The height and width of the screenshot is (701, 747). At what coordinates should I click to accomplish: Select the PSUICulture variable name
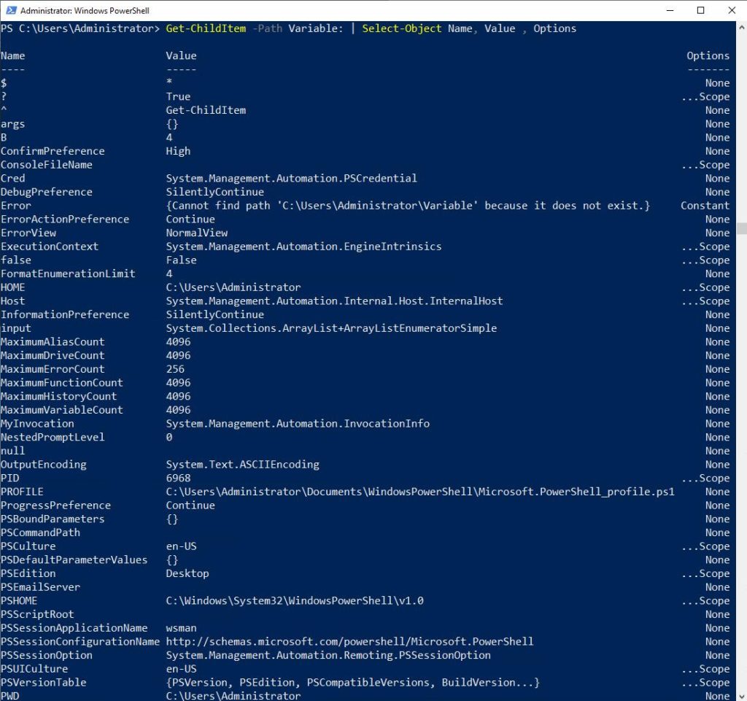34,669
